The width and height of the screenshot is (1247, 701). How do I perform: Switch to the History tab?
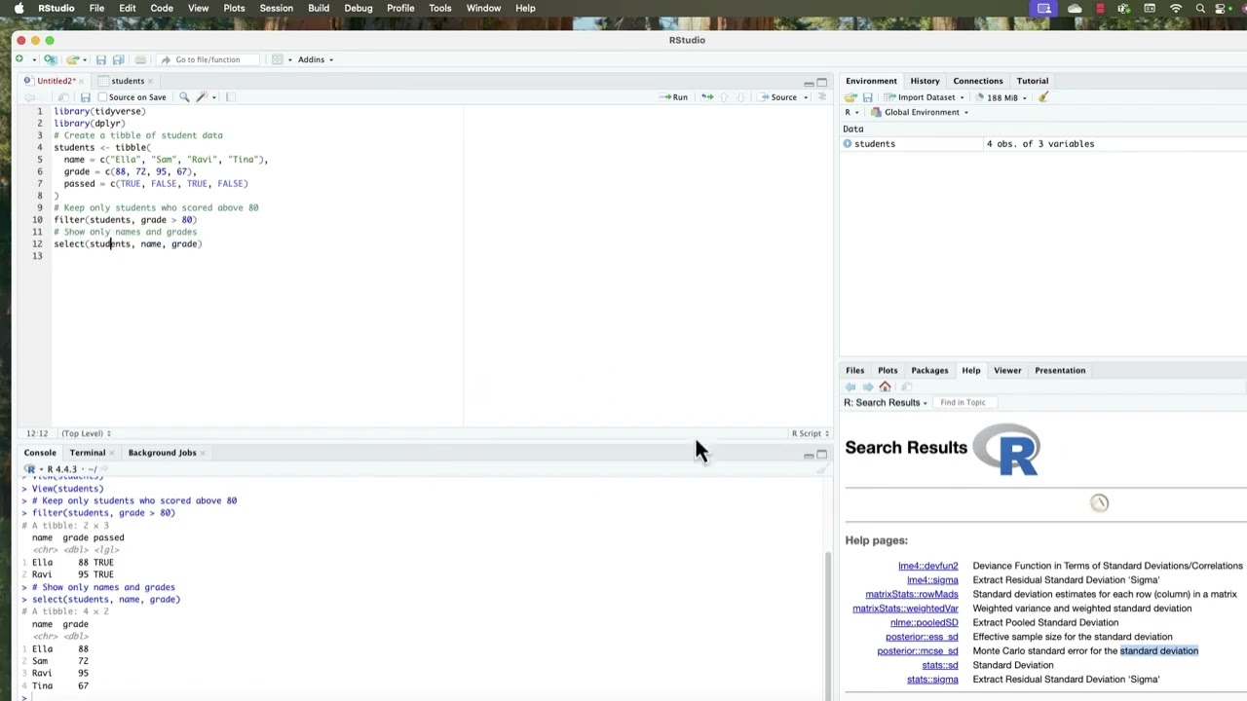pyautogui.click(x=925, y=81)
